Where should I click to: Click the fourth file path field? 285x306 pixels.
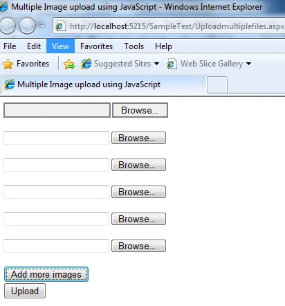56,192
